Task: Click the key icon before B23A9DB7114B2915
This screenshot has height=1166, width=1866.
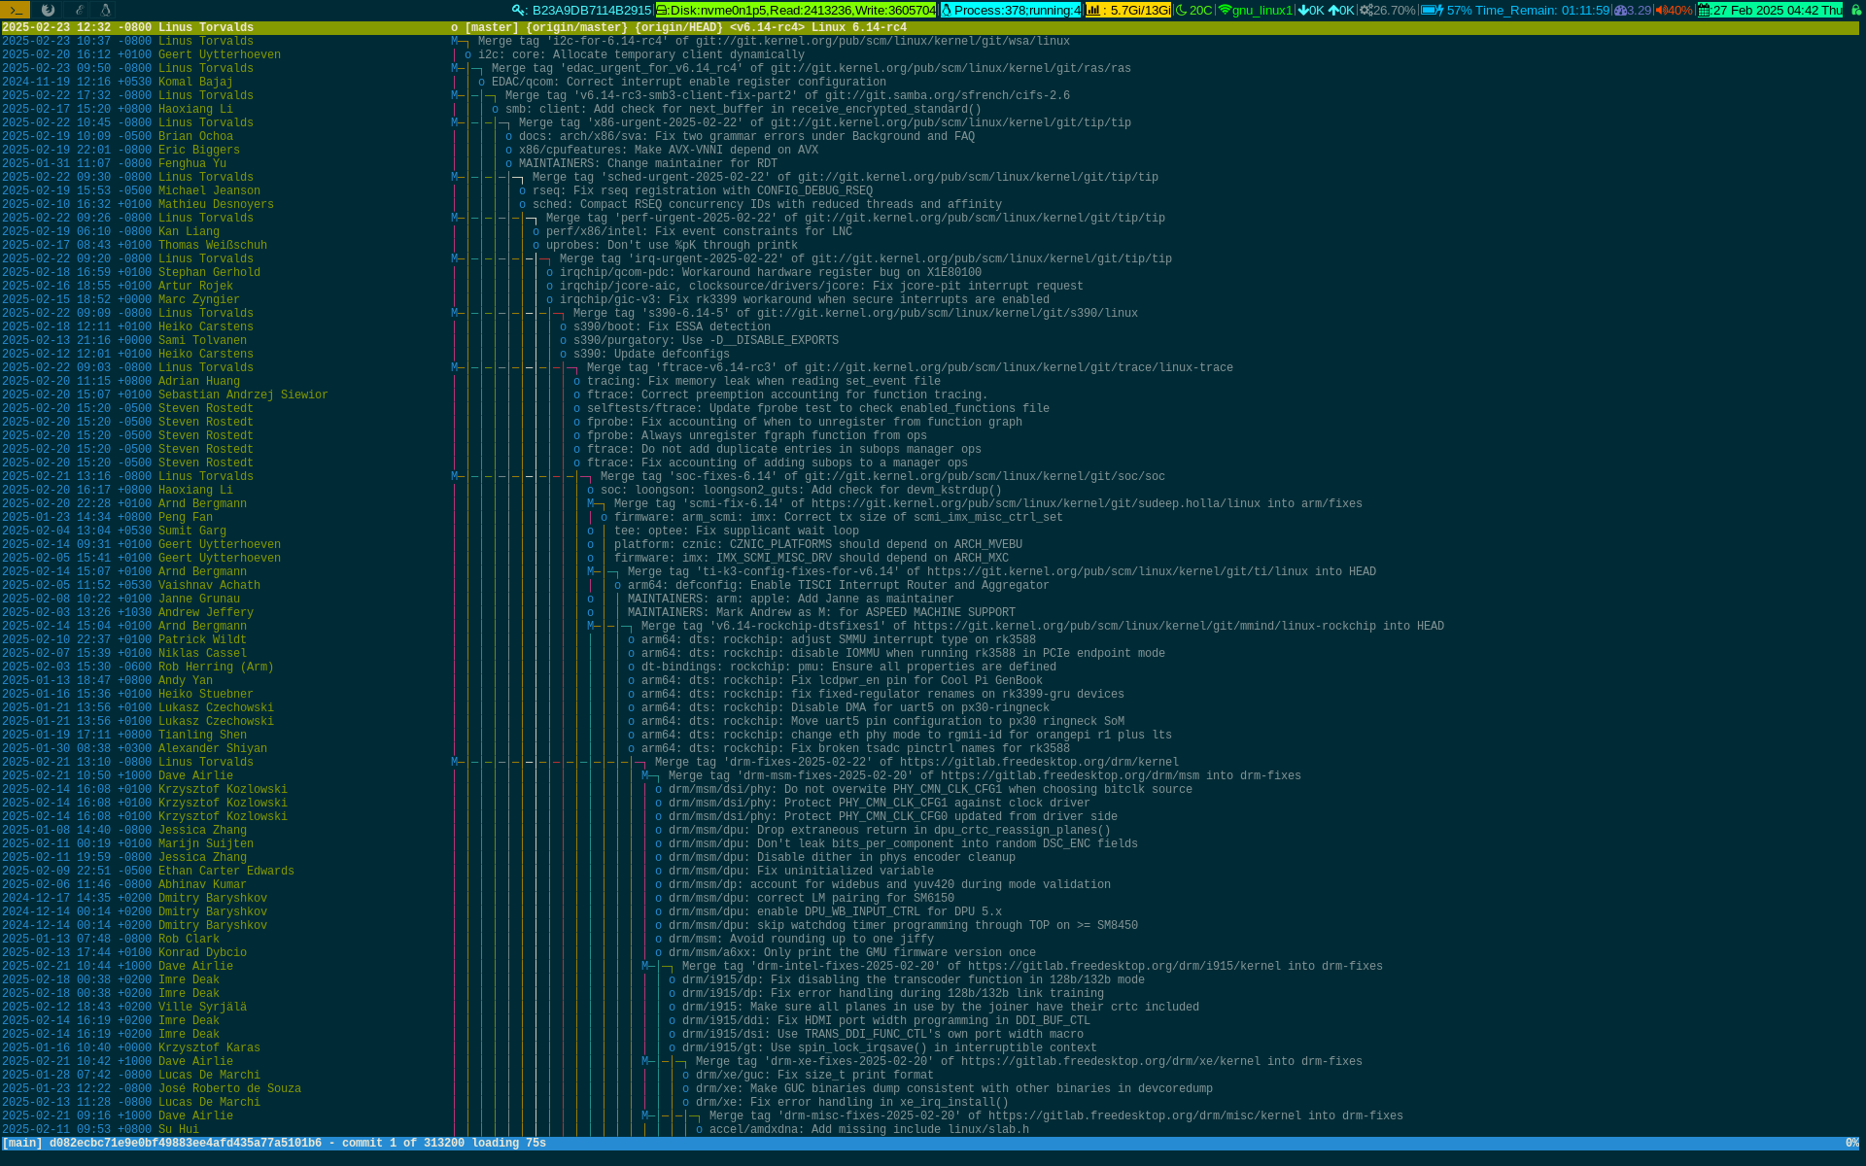Action: (x=520, y=10)
